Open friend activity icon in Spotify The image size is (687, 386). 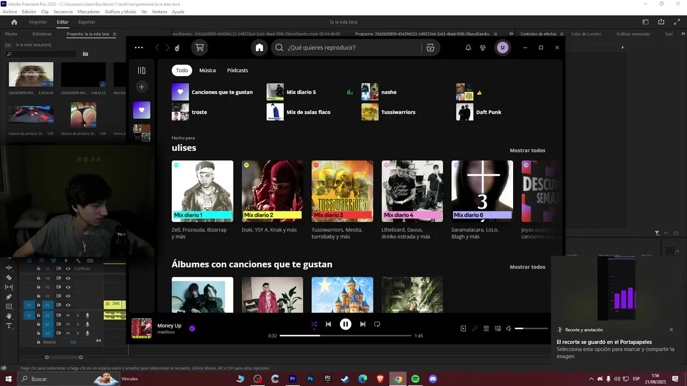tap(483, 48)
